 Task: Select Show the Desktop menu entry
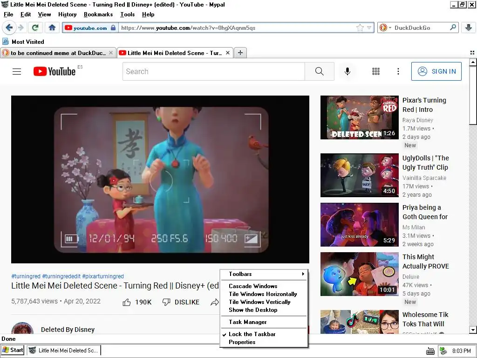click(x=264, y=310)
